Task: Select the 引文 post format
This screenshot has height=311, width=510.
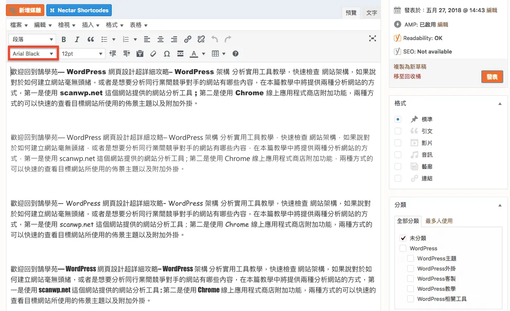Action: tap(398, 131)
